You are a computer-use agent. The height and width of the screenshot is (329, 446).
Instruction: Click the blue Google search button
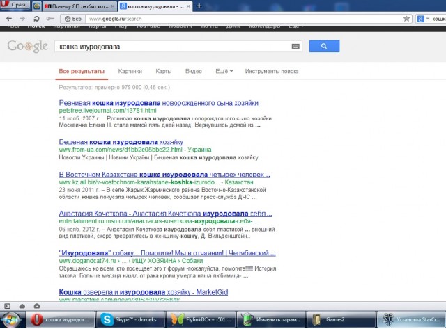coord(324,47)
